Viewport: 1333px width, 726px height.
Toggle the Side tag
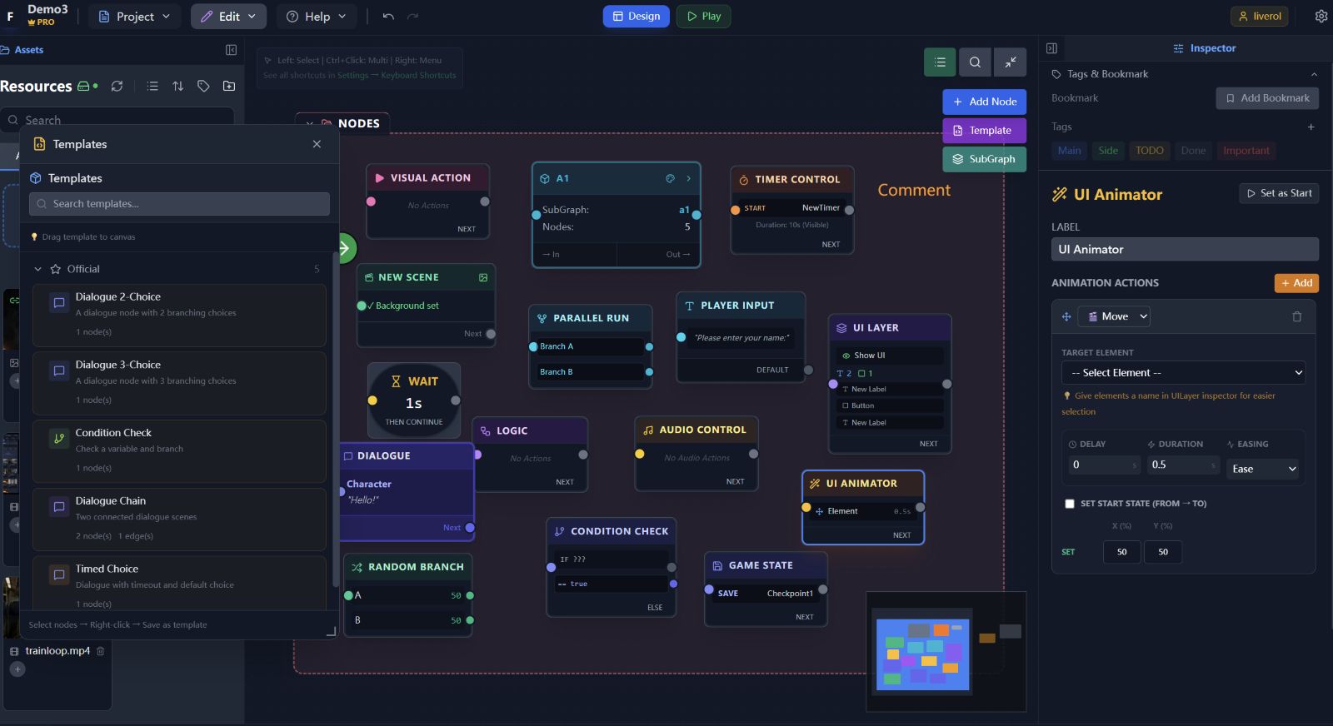(1108, 151)
